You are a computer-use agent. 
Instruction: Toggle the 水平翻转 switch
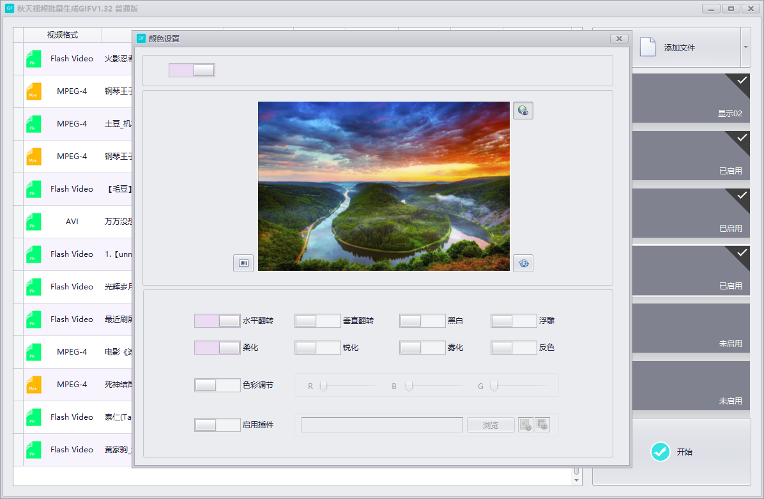[217, 320]
